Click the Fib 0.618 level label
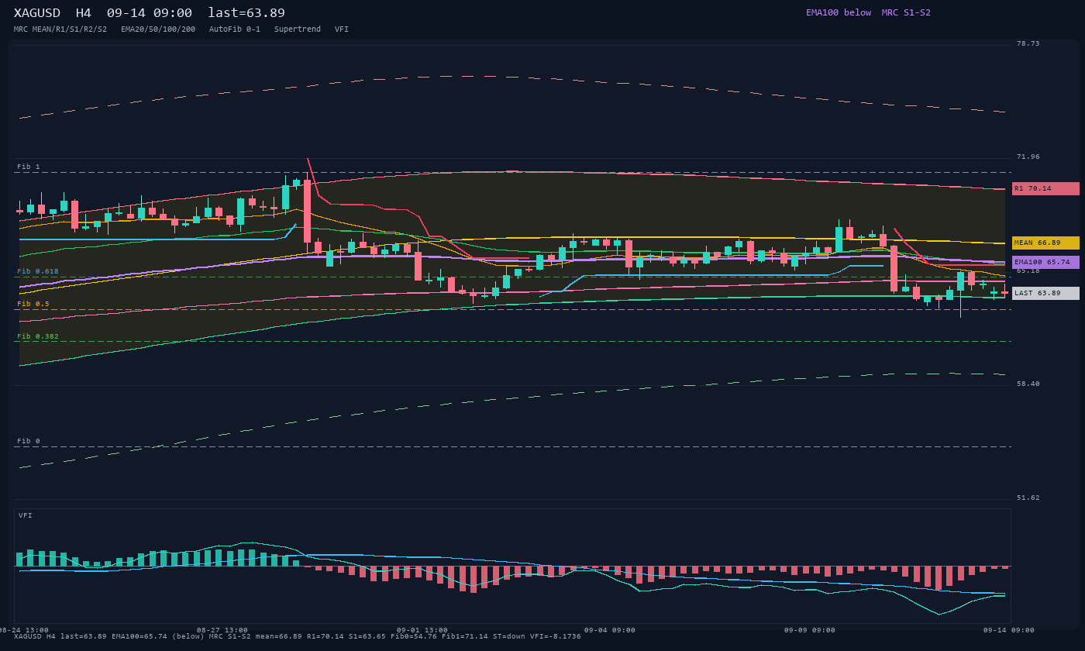 38,271
